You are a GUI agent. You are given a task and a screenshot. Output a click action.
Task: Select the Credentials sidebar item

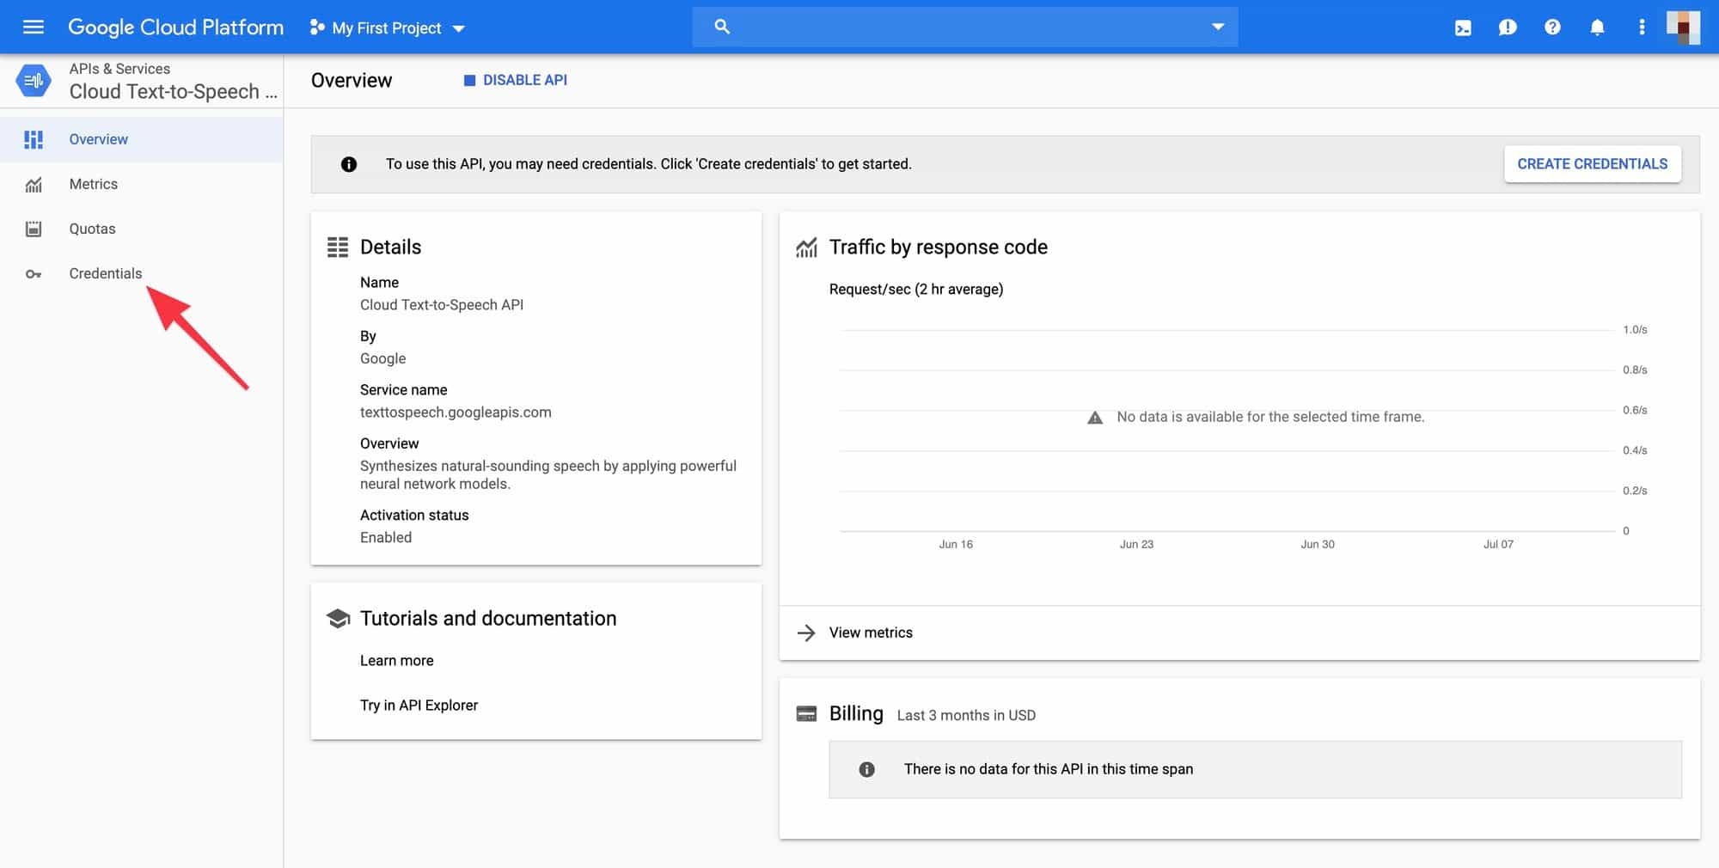click(141, 273)
